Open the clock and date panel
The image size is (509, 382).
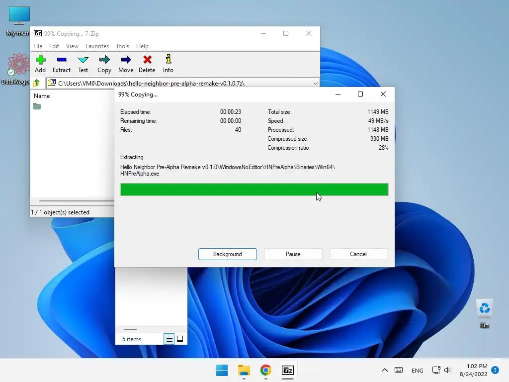point(474,370)
